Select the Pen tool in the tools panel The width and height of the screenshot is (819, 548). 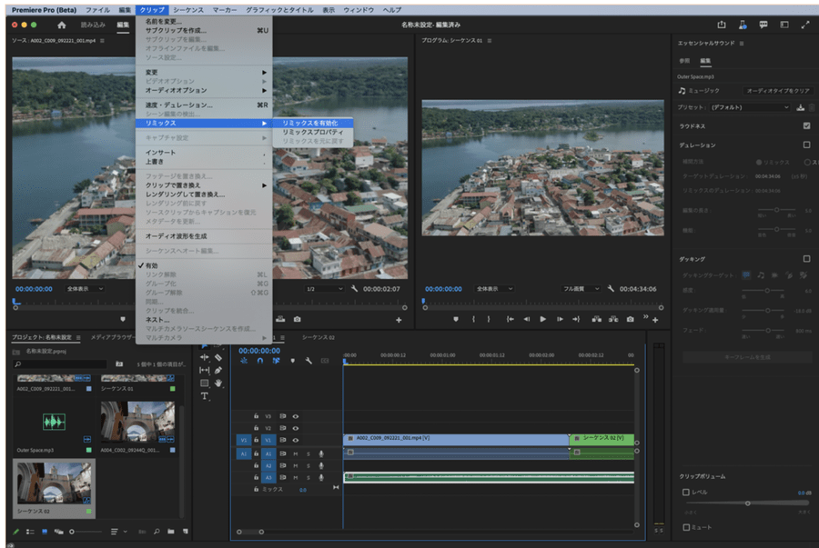click(218, 370)
